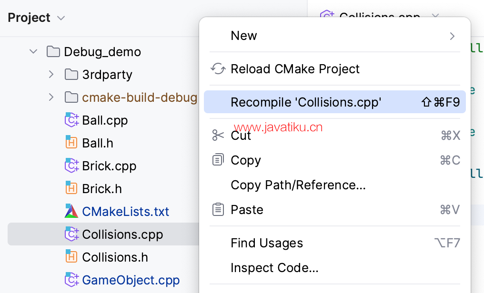Choose Recompile 'Collisions.cpp'
This screenshot has width=484, height=293.
334,102
